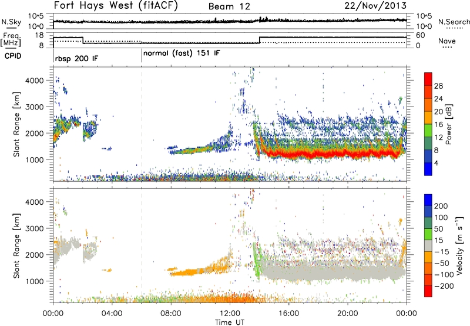Click the '-100' tick on Velocity colorbar
The height and width of the screenshot is (326, 470).
(444, 275)
